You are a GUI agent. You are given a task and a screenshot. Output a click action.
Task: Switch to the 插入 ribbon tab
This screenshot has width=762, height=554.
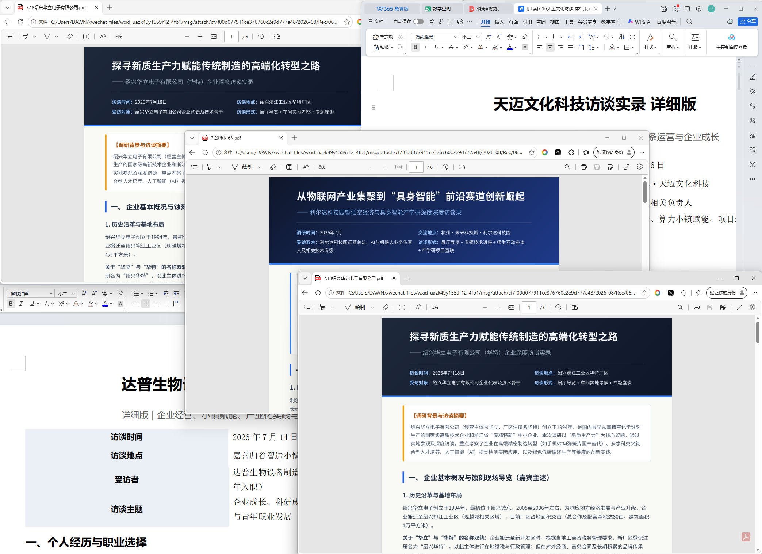pos(499,22)
